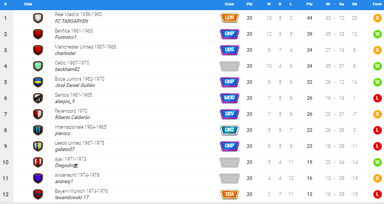Screen dimensions: 384x204
Task: Click the empty crew badge beside Celtic
Action: (229, 66)
